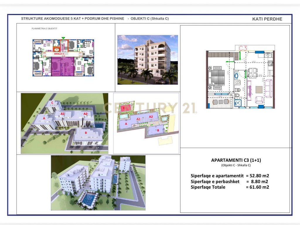Open the five-storey building render with palm trees
The image size is (300, 225).
(148, 60)
